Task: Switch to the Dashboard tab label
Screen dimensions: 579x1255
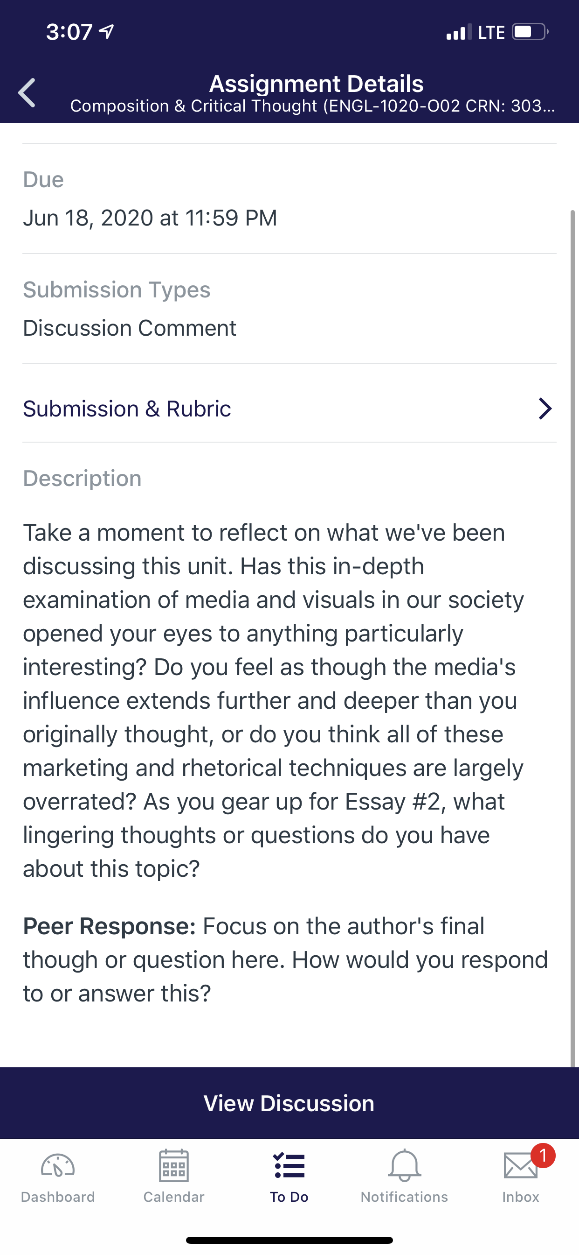Action: tap(58, 1197)
